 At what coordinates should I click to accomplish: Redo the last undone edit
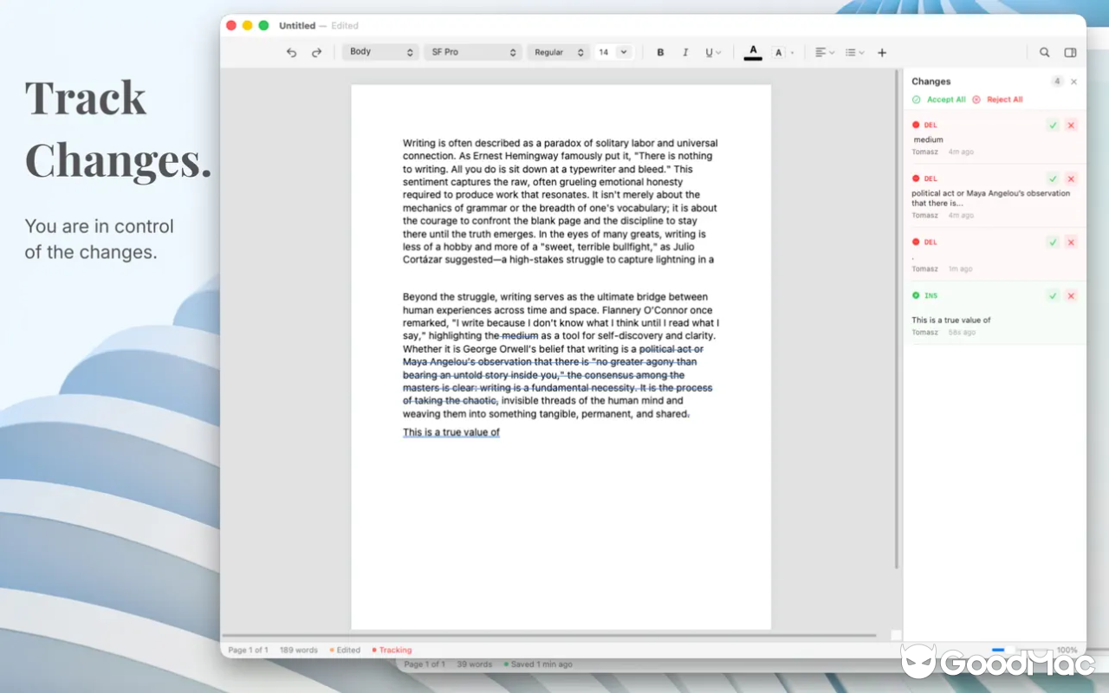click(x=316, y=53)
